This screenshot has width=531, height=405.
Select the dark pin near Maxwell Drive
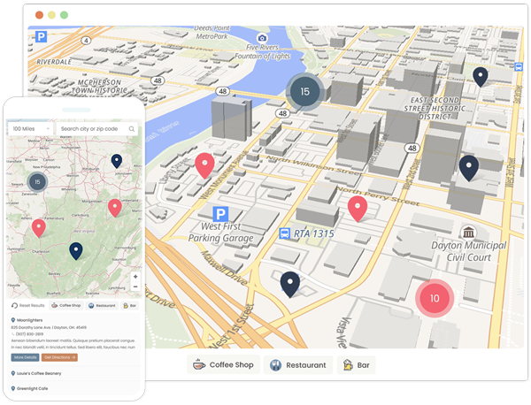290,283
